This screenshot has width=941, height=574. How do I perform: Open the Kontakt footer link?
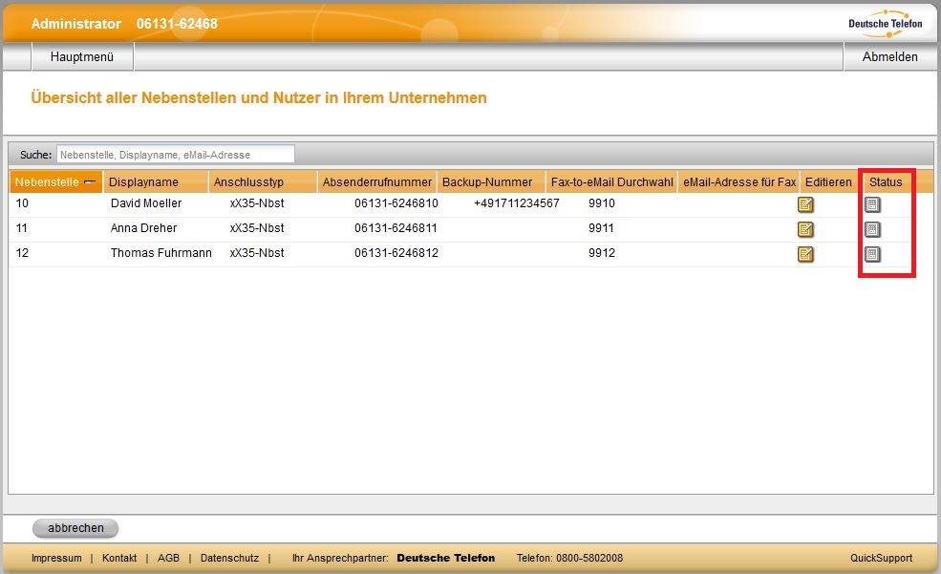click(x=119, y=558)
